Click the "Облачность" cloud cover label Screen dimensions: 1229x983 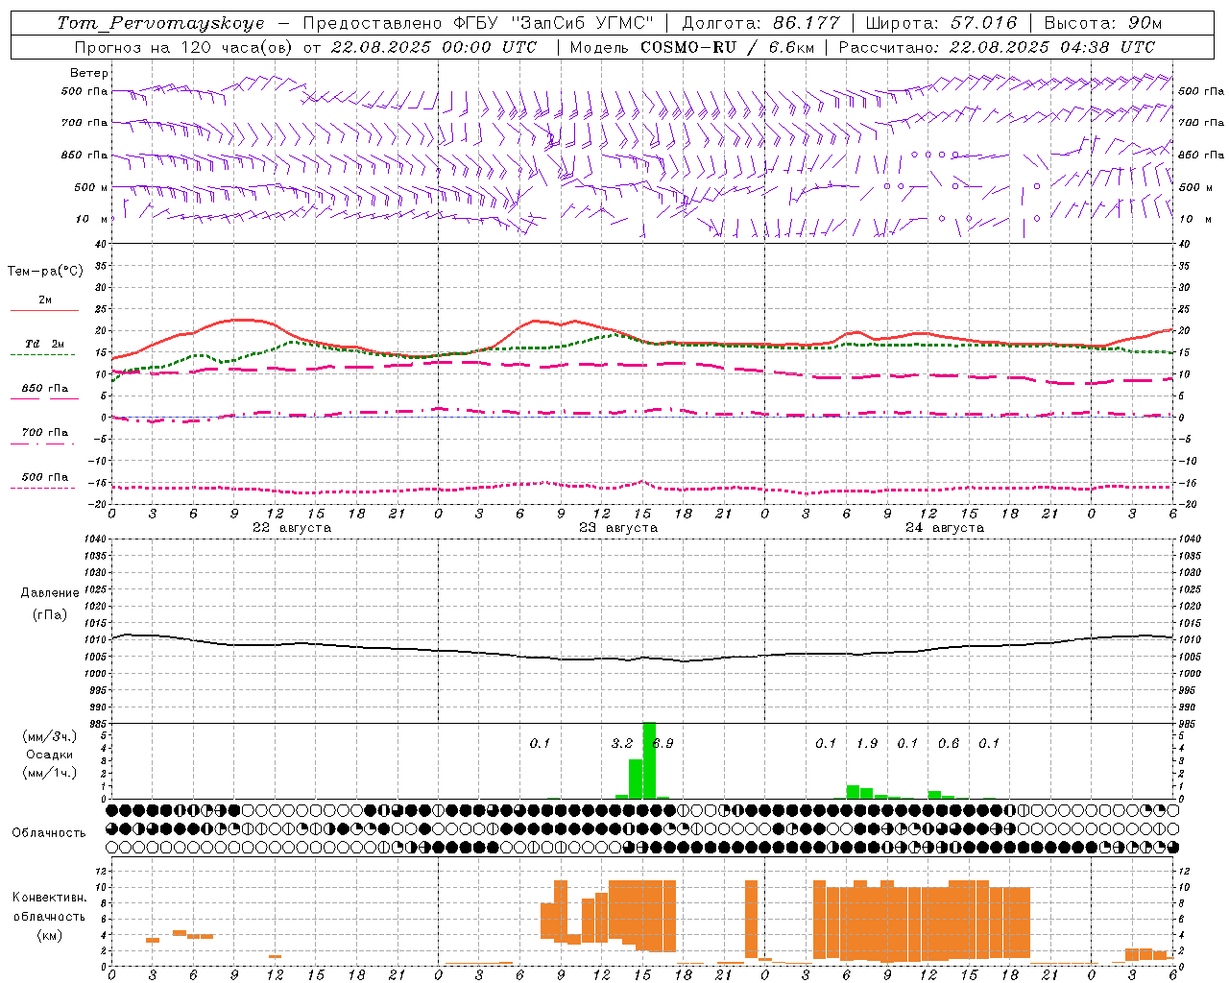49,833
